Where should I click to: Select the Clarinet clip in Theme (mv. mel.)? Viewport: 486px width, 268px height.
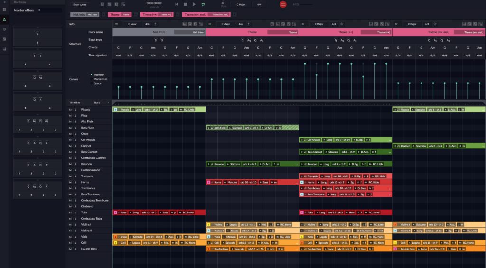pyautogui.click(x=439, y=146)
